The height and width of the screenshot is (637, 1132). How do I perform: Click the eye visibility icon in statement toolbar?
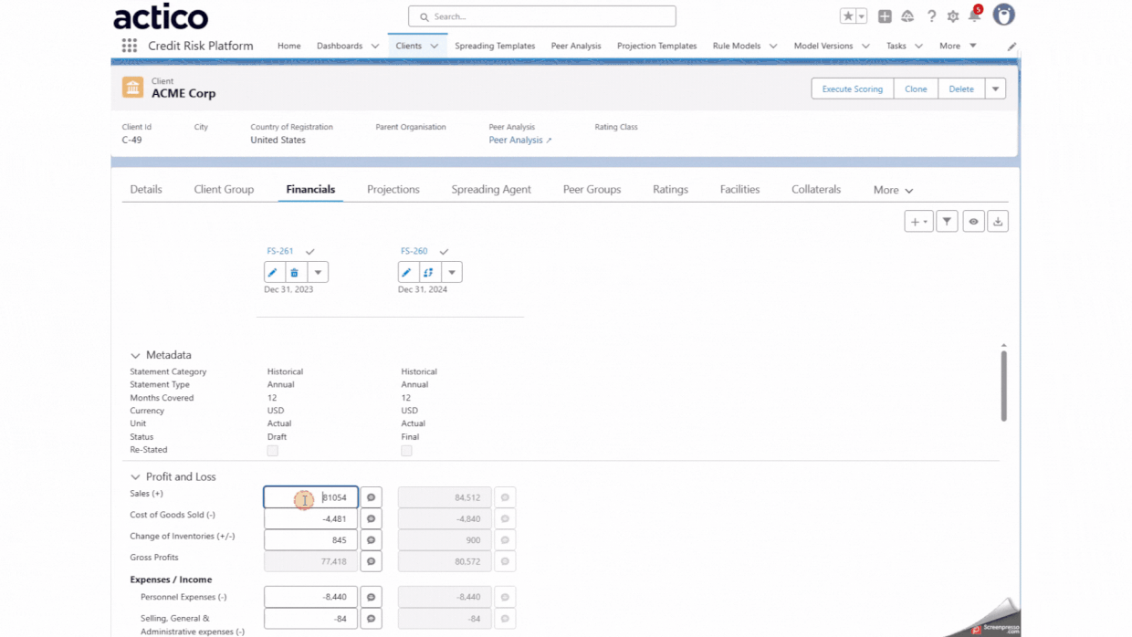tap(973, 221)
